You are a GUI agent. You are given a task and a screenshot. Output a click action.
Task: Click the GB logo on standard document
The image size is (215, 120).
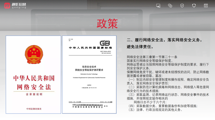105,43
